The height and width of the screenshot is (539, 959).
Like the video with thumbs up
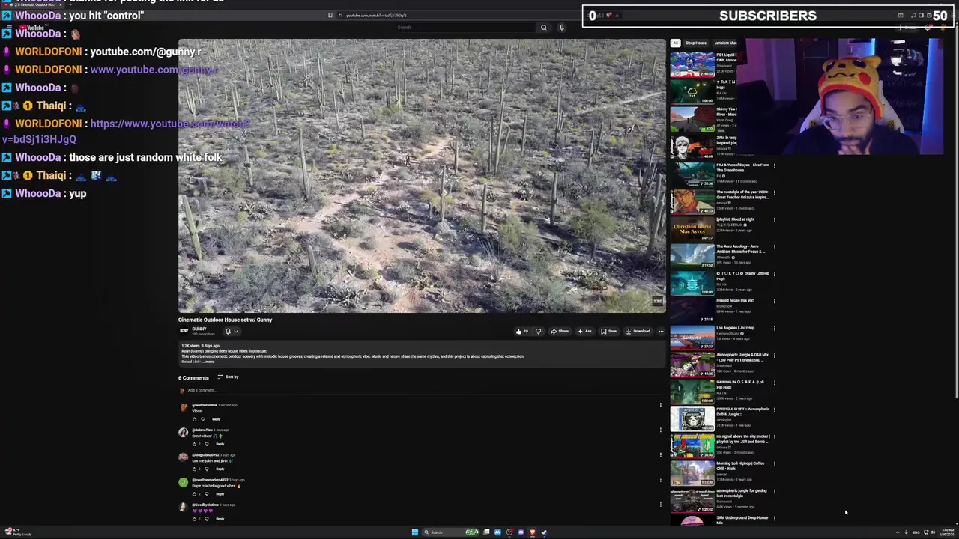[521, 331]
